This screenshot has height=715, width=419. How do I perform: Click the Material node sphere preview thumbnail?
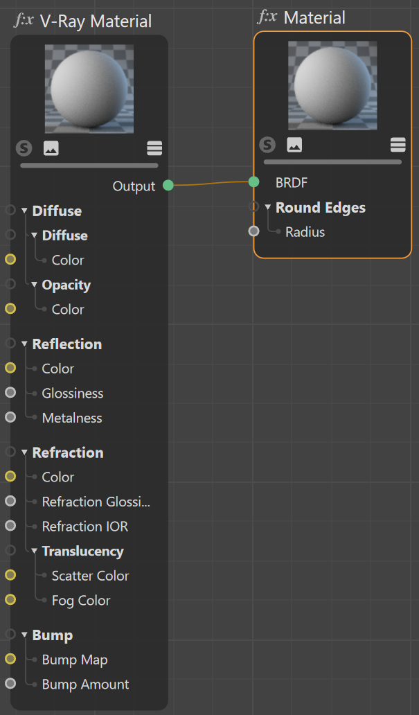(333, 85)
